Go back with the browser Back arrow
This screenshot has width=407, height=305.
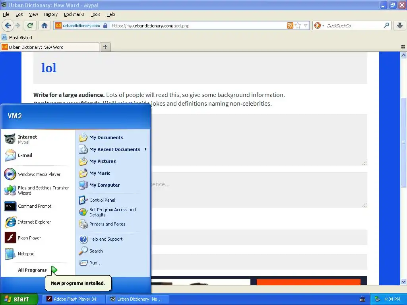(8, 25)
